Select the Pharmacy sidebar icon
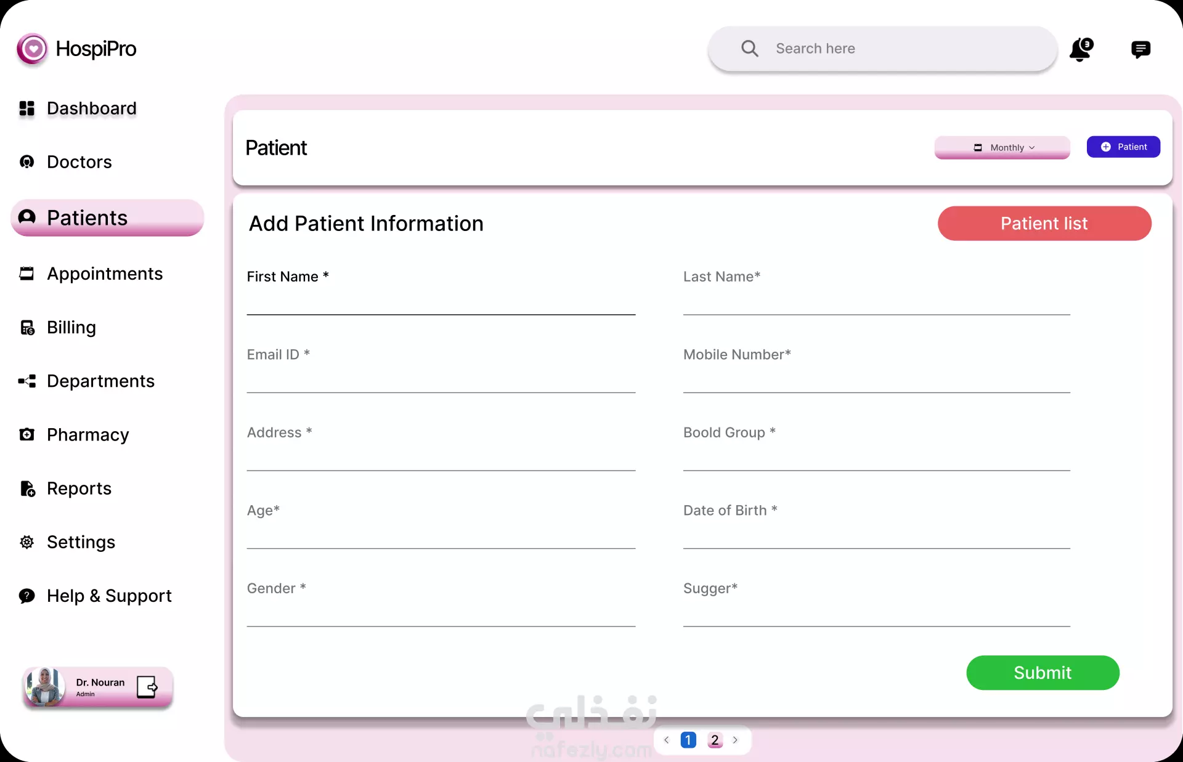 pos(26,434)
